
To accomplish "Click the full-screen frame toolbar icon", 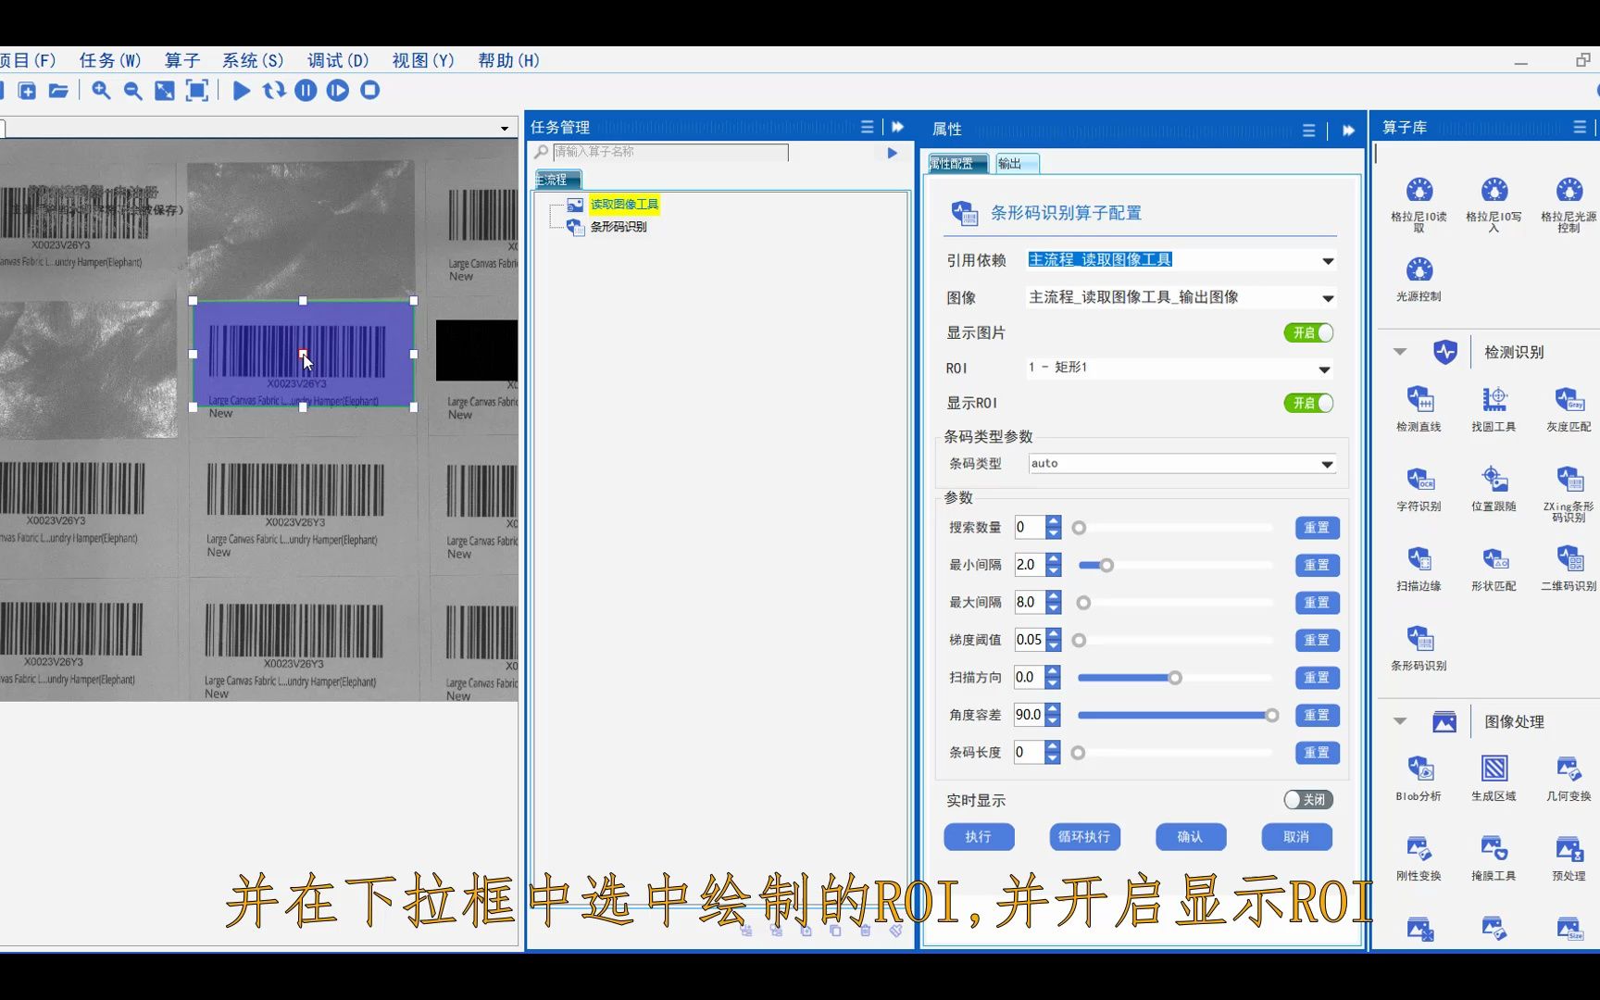I will (197, 91).
